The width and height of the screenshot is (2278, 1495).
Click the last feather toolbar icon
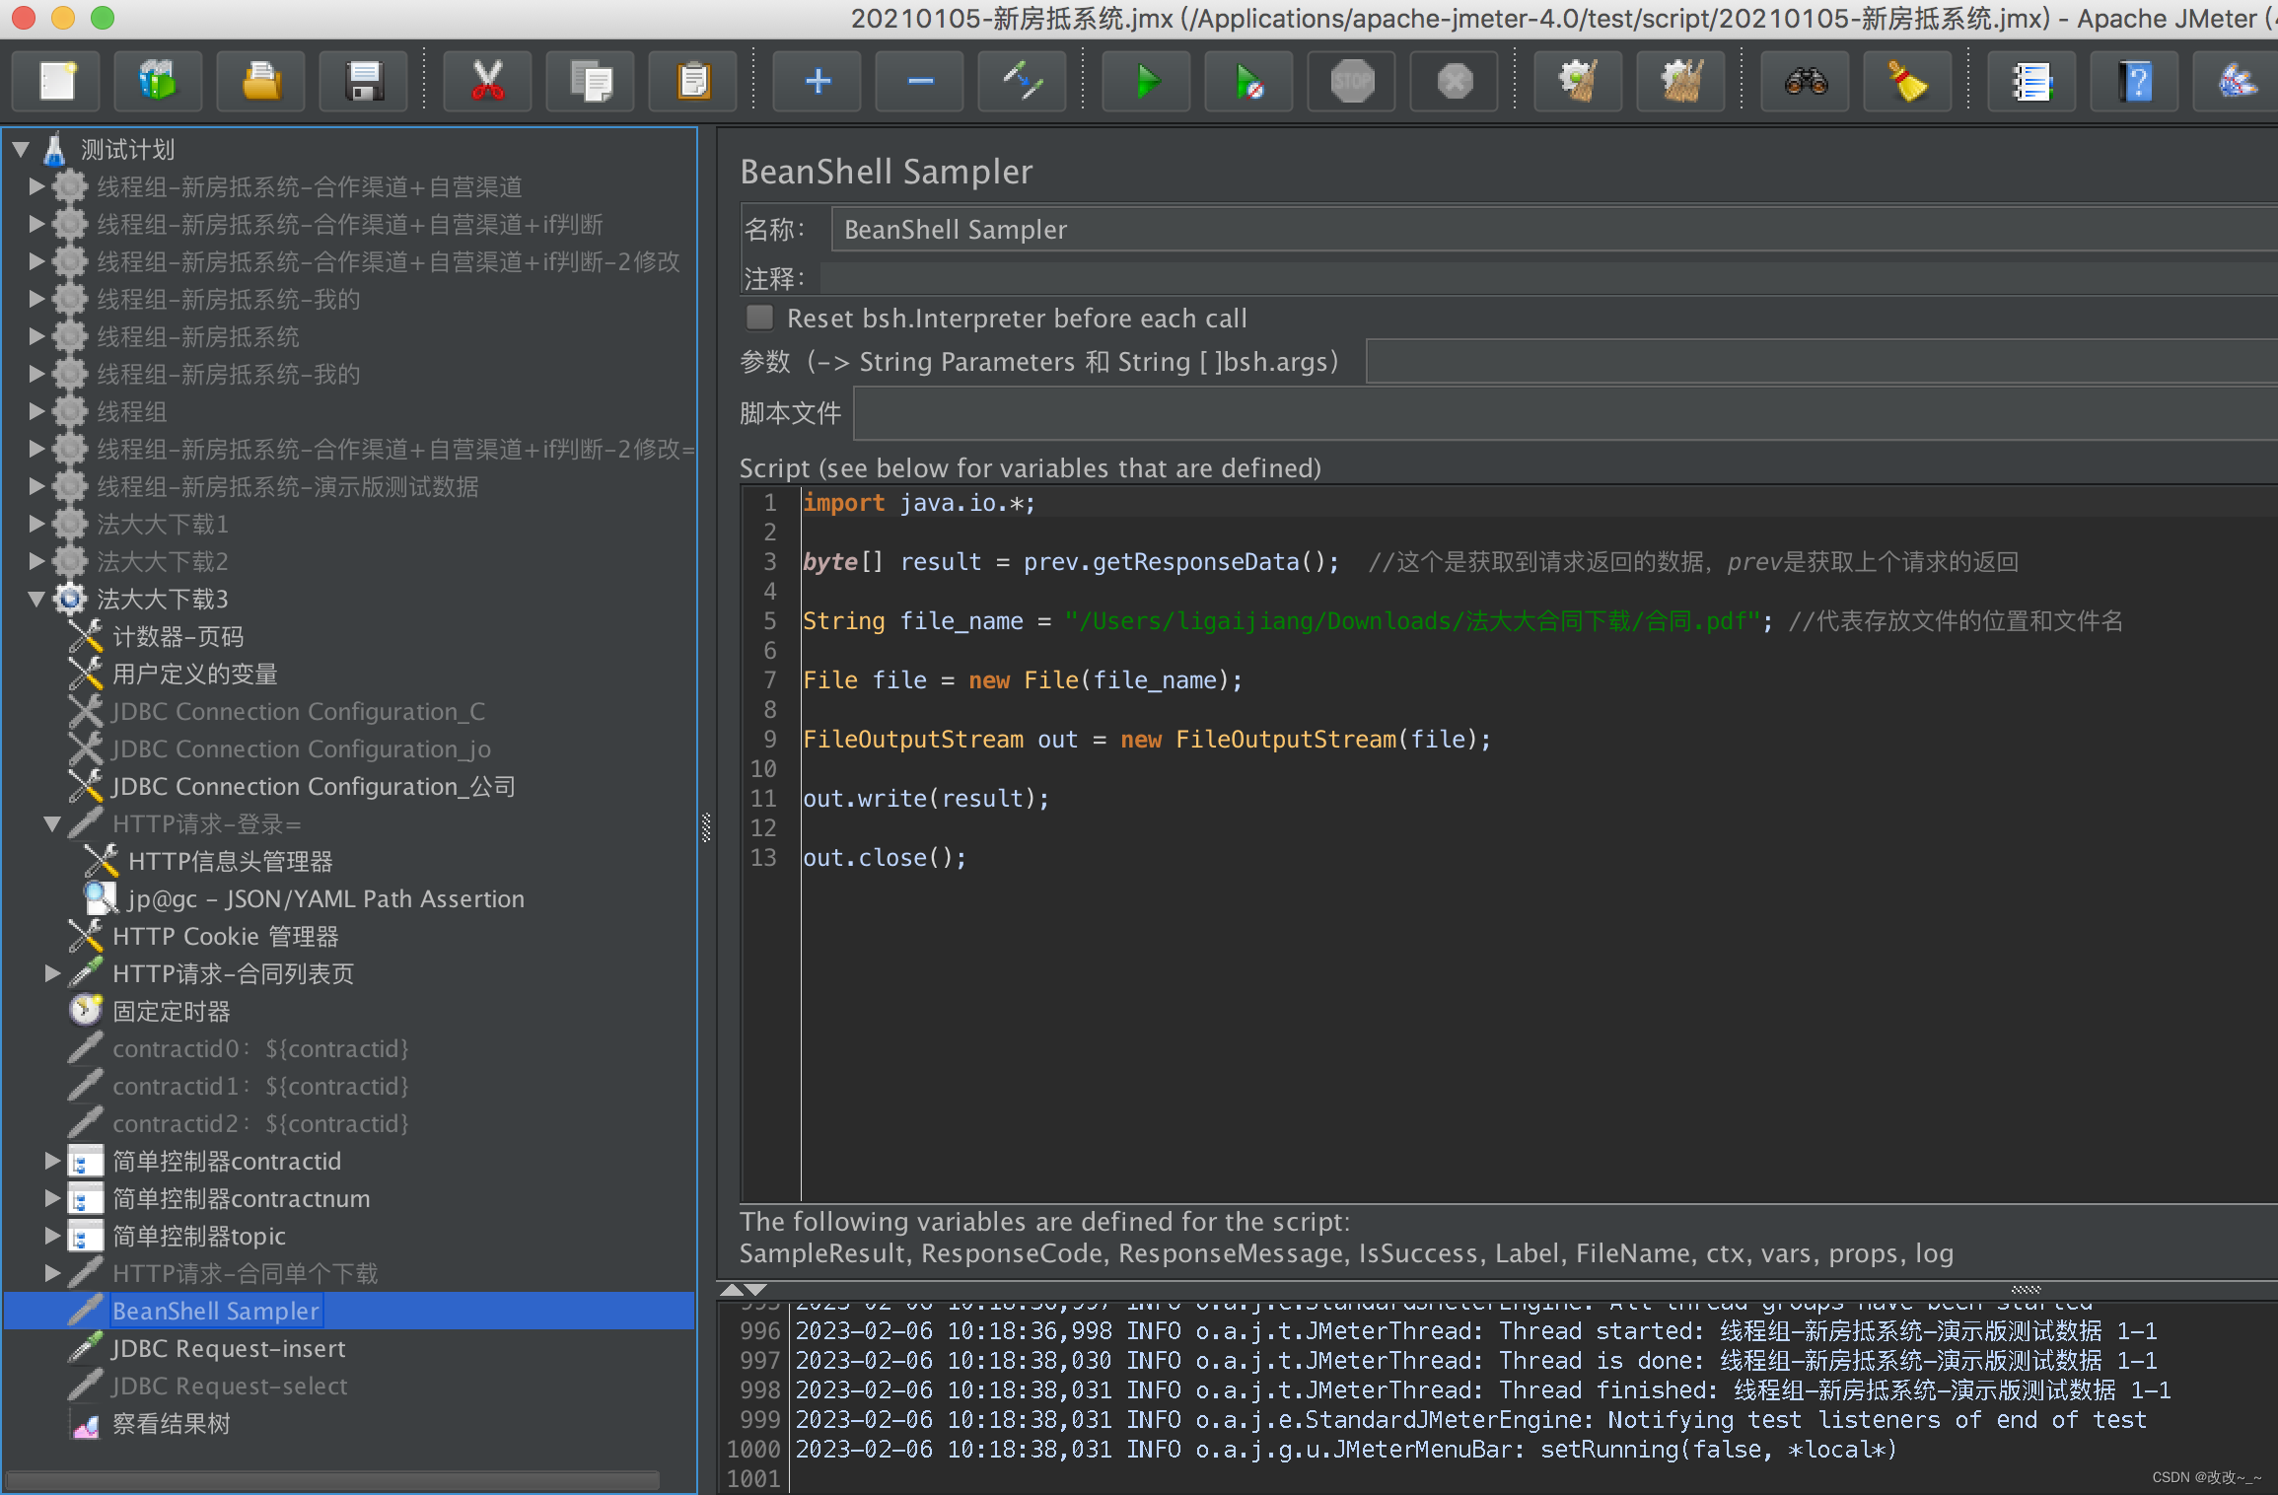[x=2237, y=81]
